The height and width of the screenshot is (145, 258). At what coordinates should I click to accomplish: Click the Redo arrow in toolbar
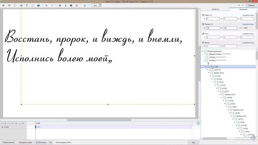click(52, 5)
